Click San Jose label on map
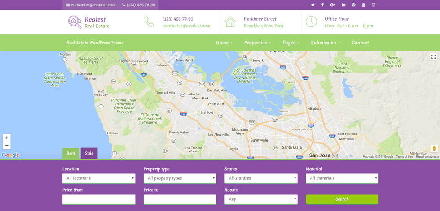The image size is (440, 211). coord(320,155)
